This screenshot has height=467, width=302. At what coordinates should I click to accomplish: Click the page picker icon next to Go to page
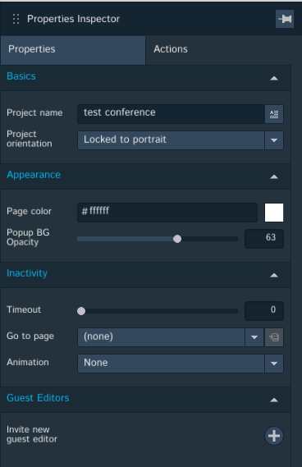[x=274, y=337]
